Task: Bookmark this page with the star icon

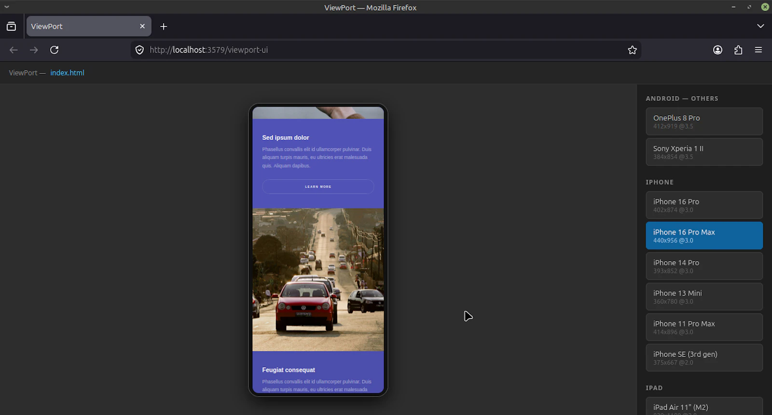Action: click(x=632, y=50)
